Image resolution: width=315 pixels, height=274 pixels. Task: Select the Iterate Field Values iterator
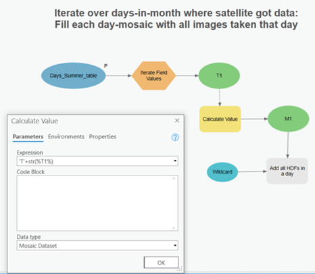153,76
